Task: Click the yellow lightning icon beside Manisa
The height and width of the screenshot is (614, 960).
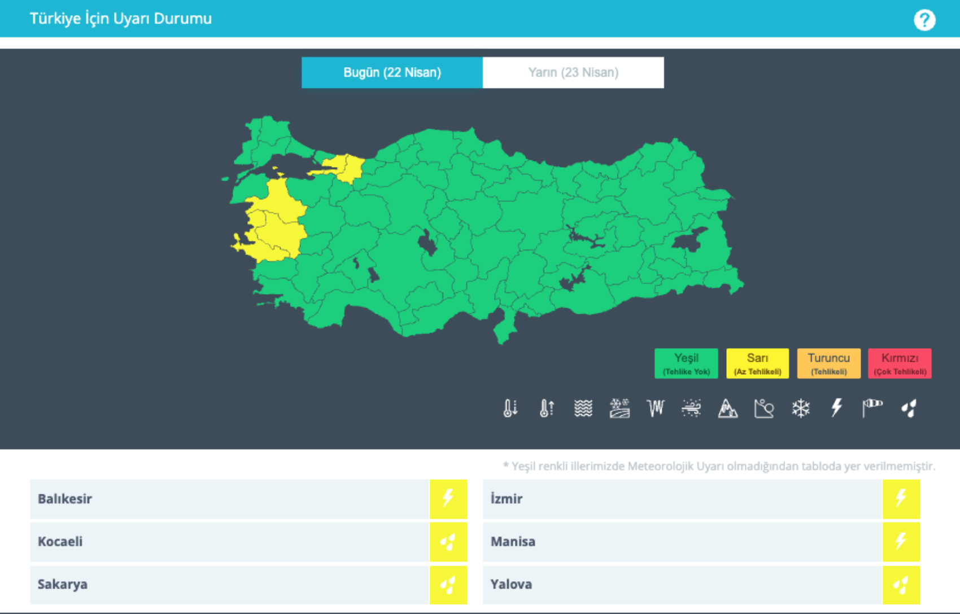Action: point(901,542)
